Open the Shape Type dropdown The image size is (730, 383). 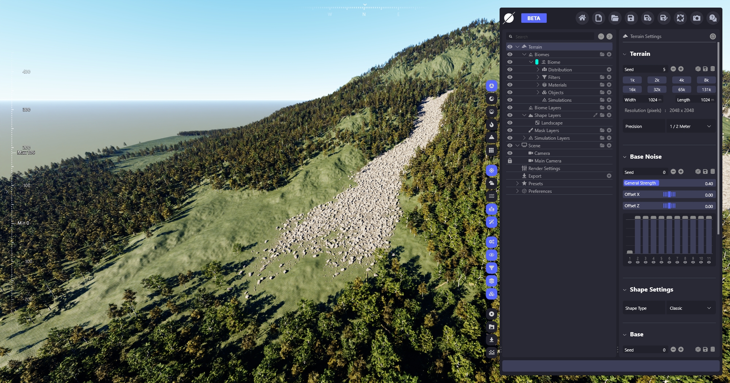(690, 308)
